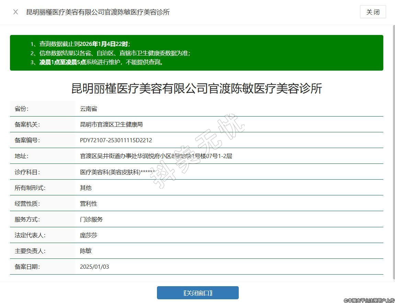Click the 门诊服务 service mode value

pyautogui.click(x=91, y=219)
